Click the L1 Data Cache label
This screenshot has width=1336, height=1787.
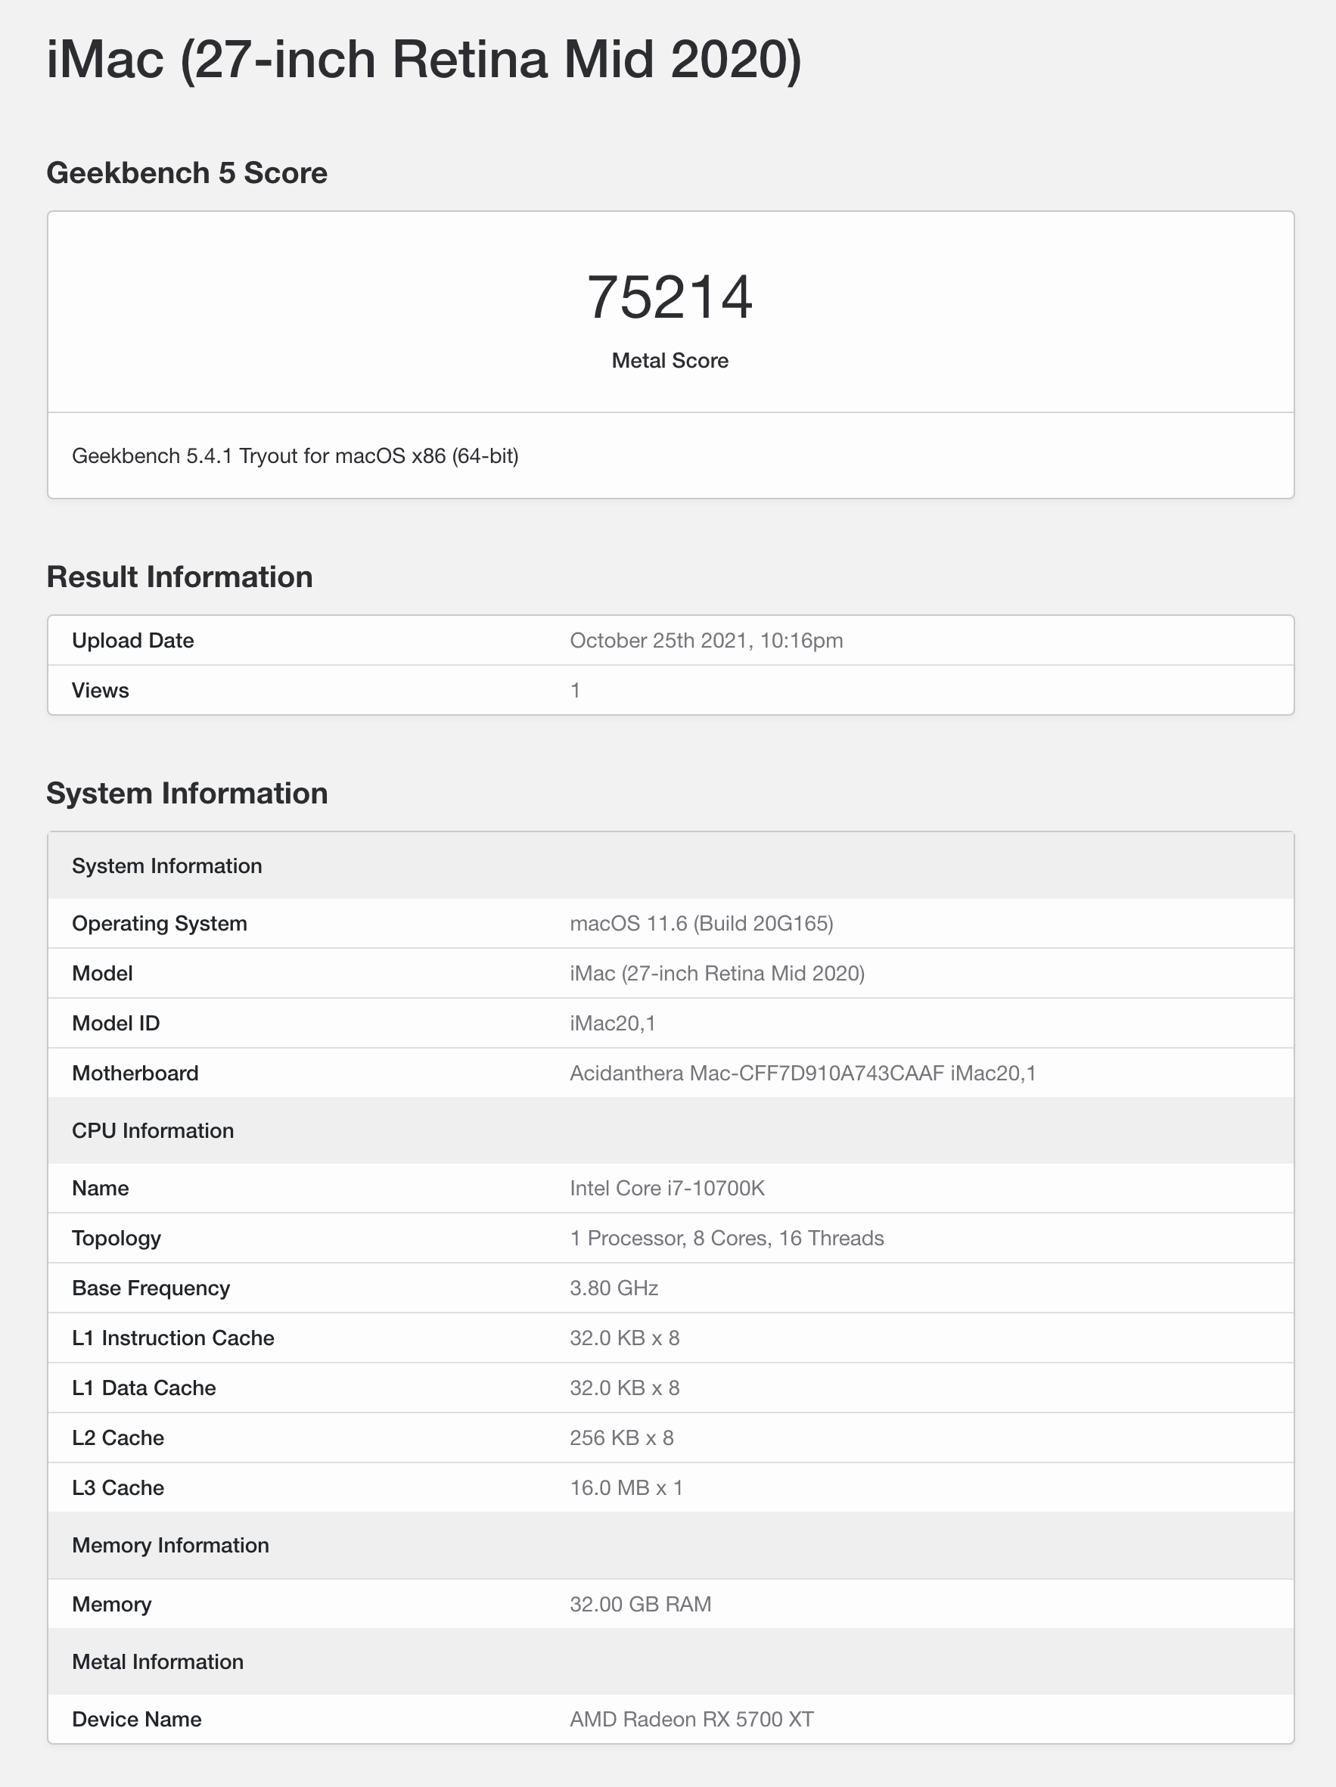pos(144,1389)
